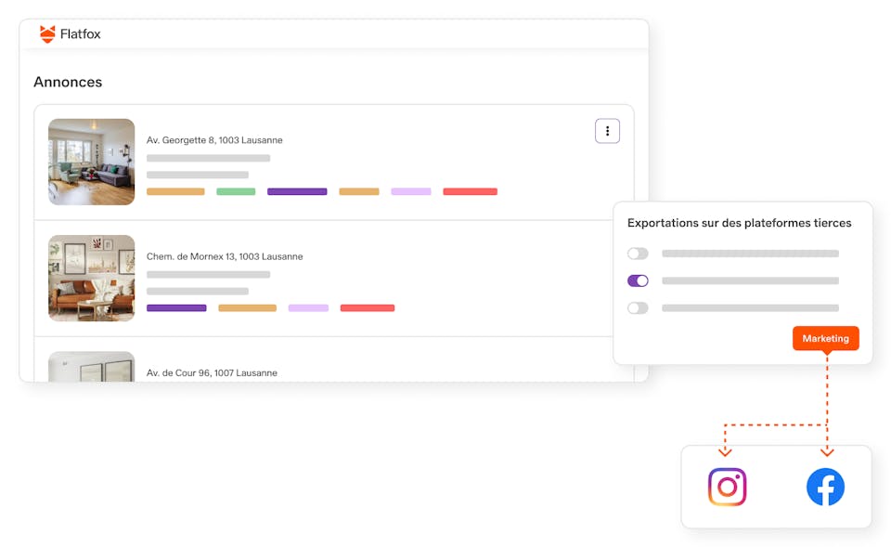Disable the purple enabled export toggle
The image size is (891, 547).
pyautogui.click(x=638, y=280)
